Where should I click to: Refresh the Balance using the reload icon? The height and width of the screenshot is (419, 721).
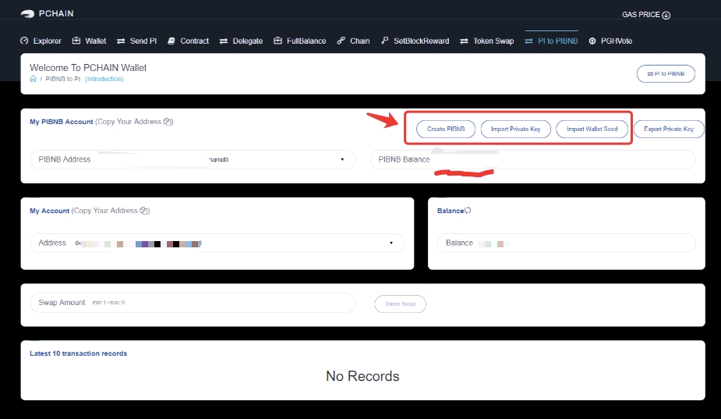click(x=468, y=211)
